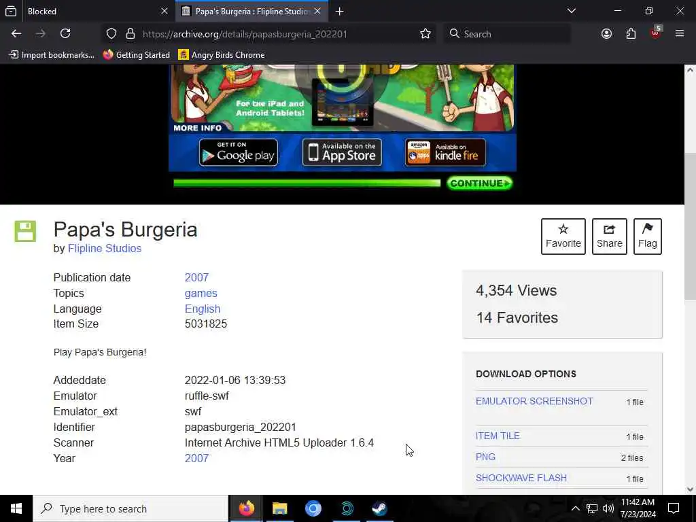Open Firefox View icon at tab bar start
The image size is (696, 522).
click(x=11, y=12)
